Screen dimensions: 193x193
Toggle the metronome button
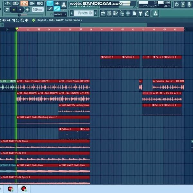8,3
